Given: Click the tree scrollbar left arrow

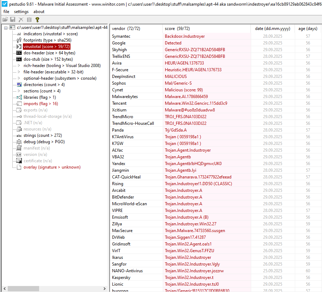Looking at the screenshot, I should tap(5, 289).
